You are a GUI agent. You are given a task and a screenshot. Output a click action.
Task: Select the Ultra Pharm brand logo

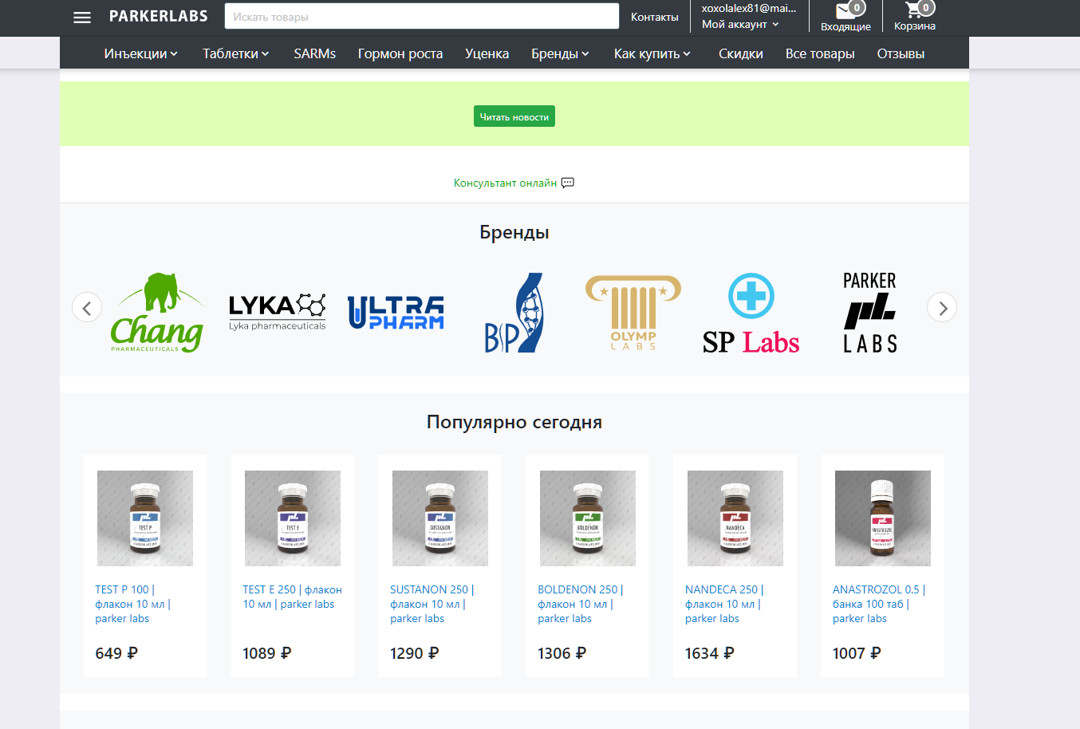[x=396, y=312]
